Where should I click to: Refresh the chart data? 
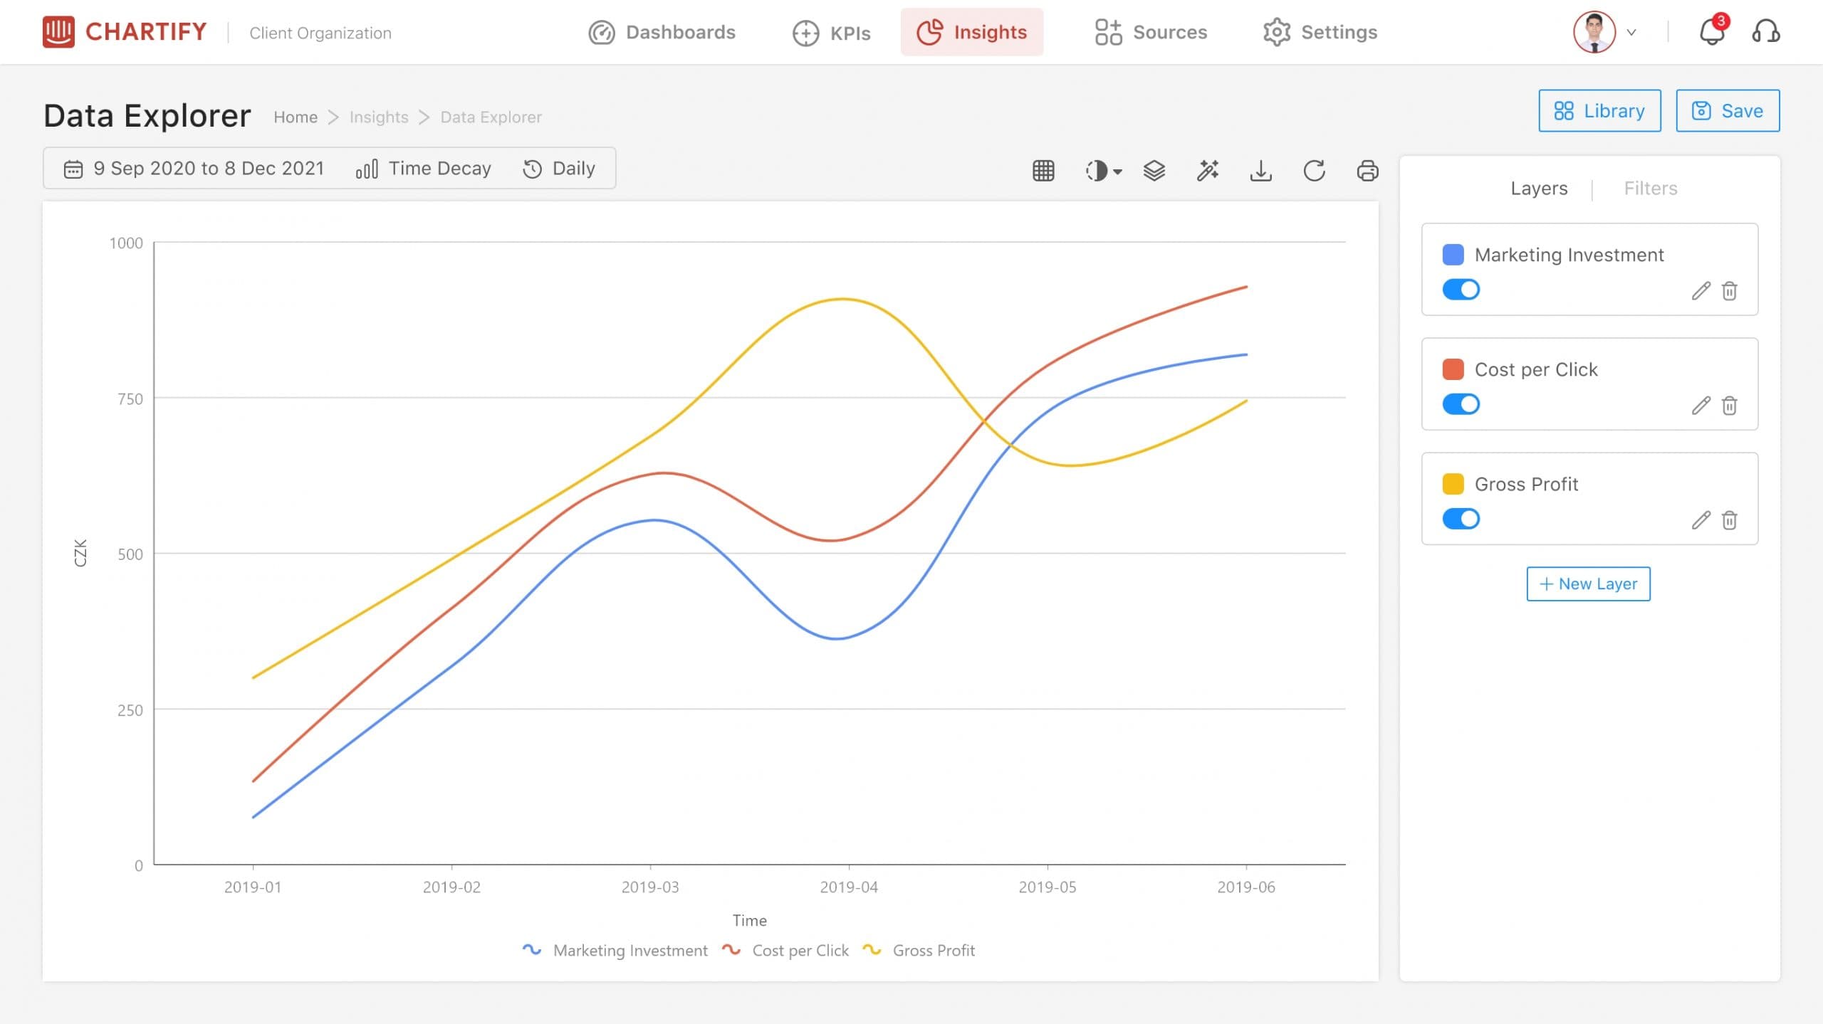point(1314,171)
